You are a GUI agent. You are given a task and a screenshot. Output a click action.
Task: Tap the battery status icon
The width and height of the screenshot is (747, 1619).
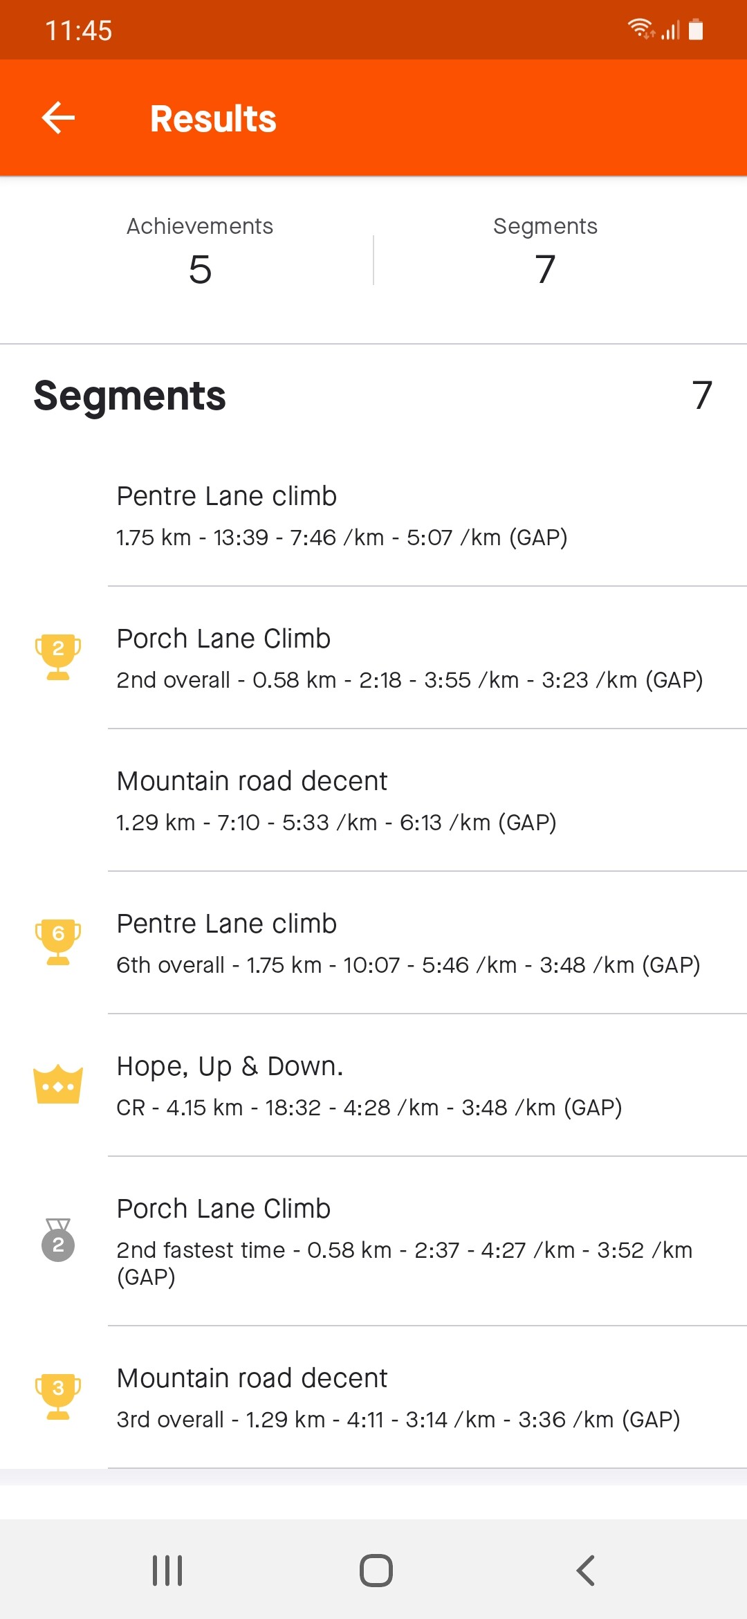point(696,30)
